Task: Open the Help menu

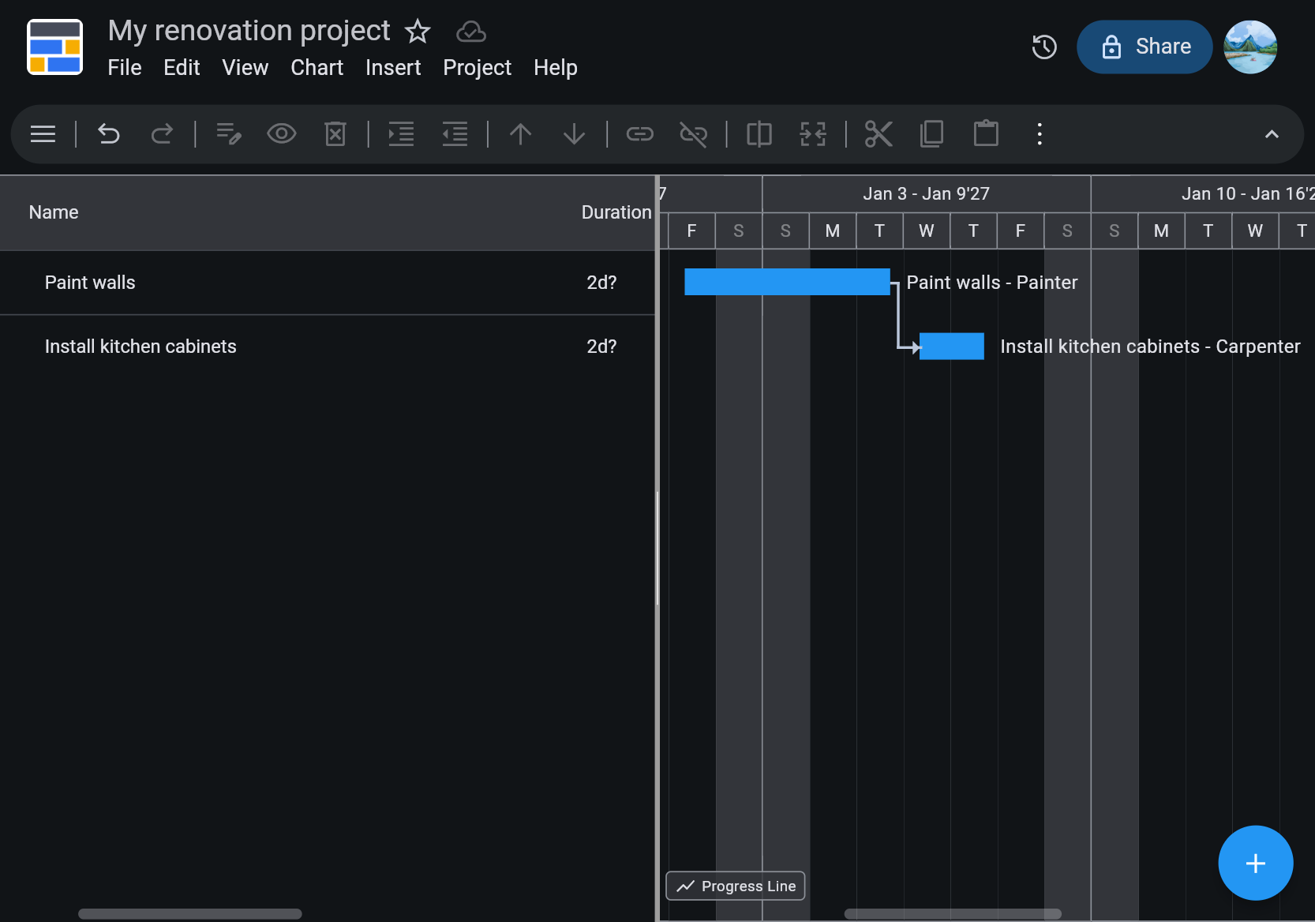Action: pos(556,68)
